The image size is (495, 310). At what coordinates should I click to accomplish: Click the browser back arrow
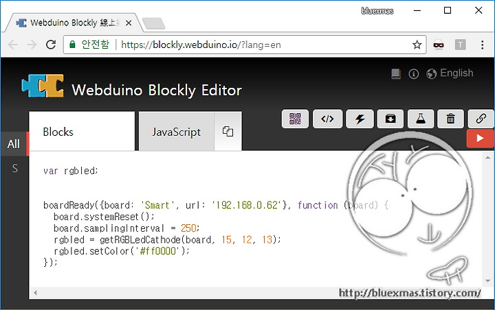[x=13, y=45]
